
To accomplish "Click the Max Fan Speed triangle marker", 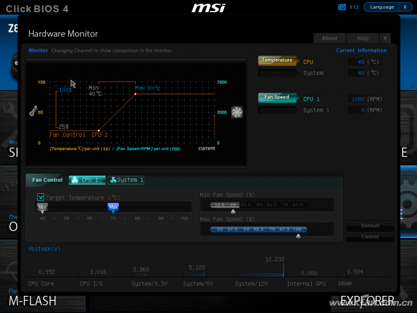I will (298, 236).
